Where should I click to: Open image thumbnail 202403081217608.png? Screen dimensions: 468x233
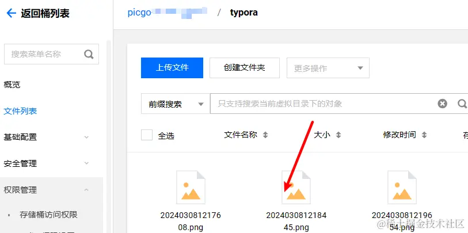pyautogui.click(x=191, y=188)
